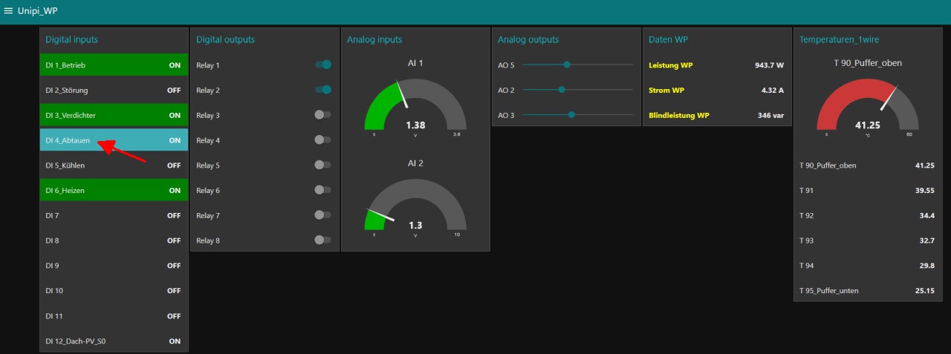Click the DI 12_Dach-PV_S0 row
This screenshot has height=354, width=951.
pyautogui.click(x=114, y=341)
